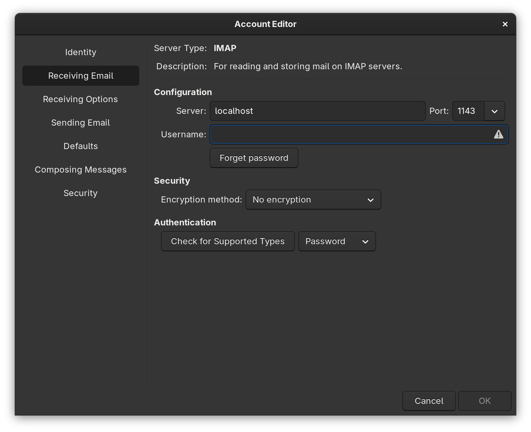The image size is (531, 432).
Task: Open the Identity section
Action: tap(80, 52)
